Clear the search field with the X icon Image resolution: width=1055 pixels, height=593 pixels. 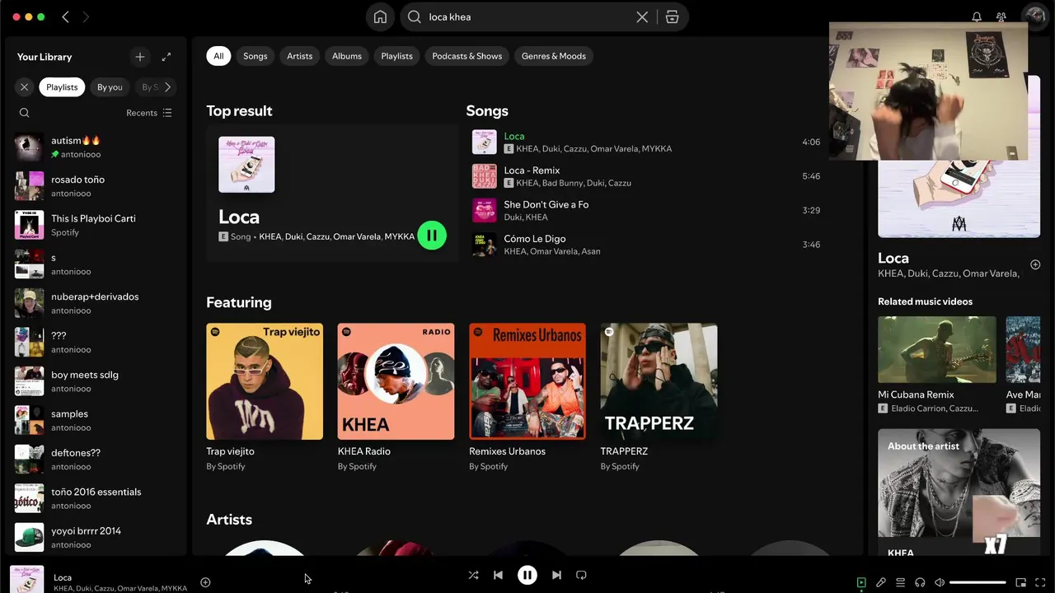(642, 17)
